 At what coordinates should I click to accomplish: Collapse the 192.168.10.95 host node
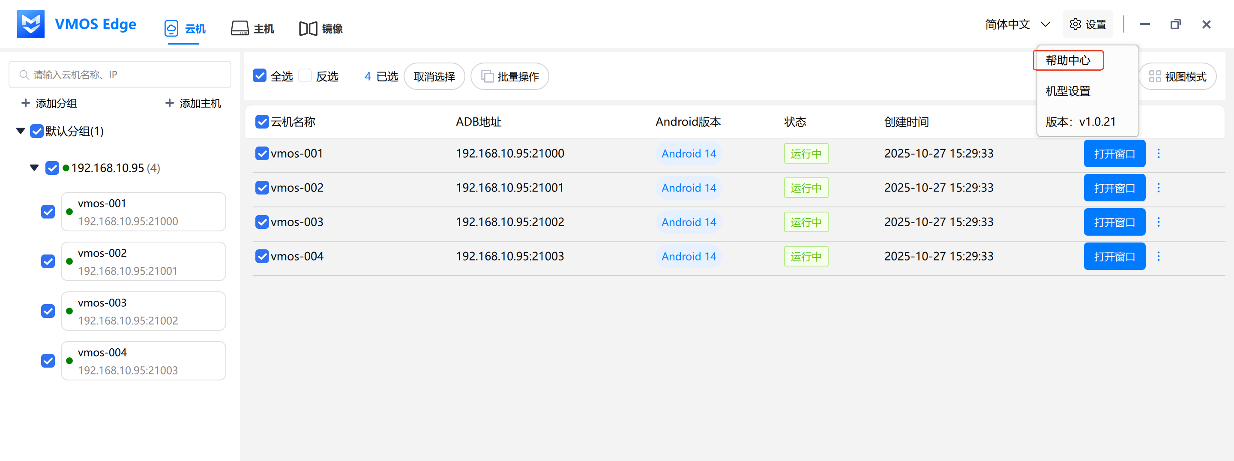tap(34, 168)
